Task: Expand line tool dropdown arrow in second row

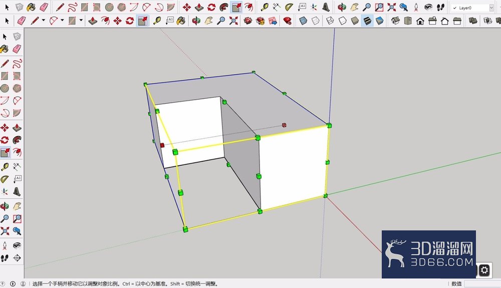Action: 44,21
